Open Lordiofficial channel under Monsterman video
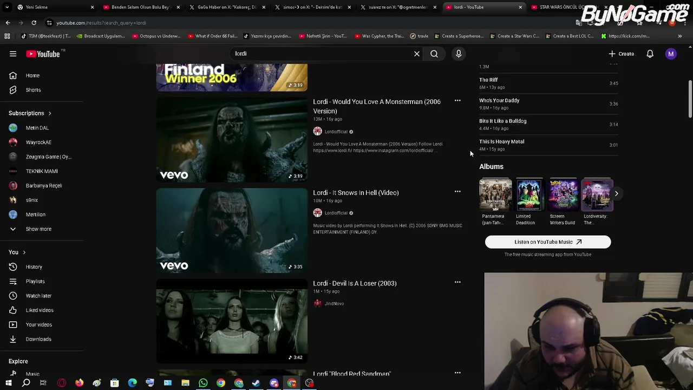 click(x=336, y=132)
